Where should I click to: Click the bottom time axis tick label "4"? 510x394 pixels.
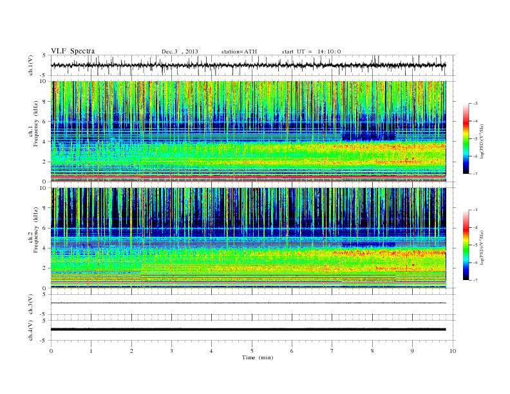click(211, 351)
